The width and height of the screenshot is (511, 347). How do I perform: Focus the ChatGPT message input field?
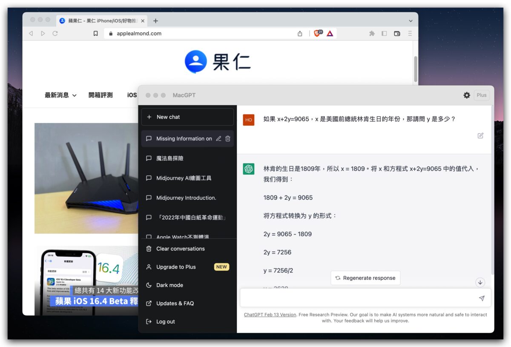pos(365,298)
